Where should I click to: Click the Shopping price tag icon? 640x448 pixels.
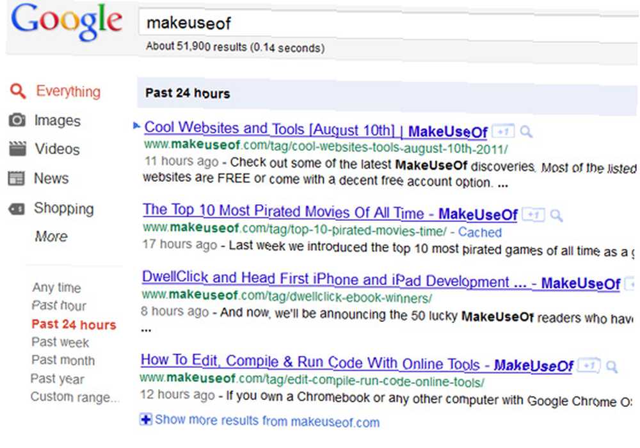(x=17, y=209)
